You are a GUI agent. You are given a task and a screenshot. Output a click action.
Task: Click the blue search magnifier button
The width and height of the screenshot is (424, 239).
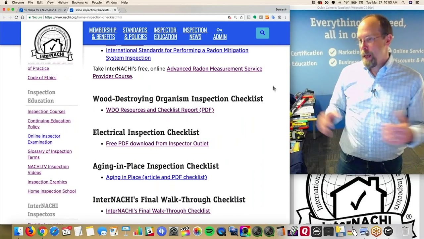[x=262, y=33]
